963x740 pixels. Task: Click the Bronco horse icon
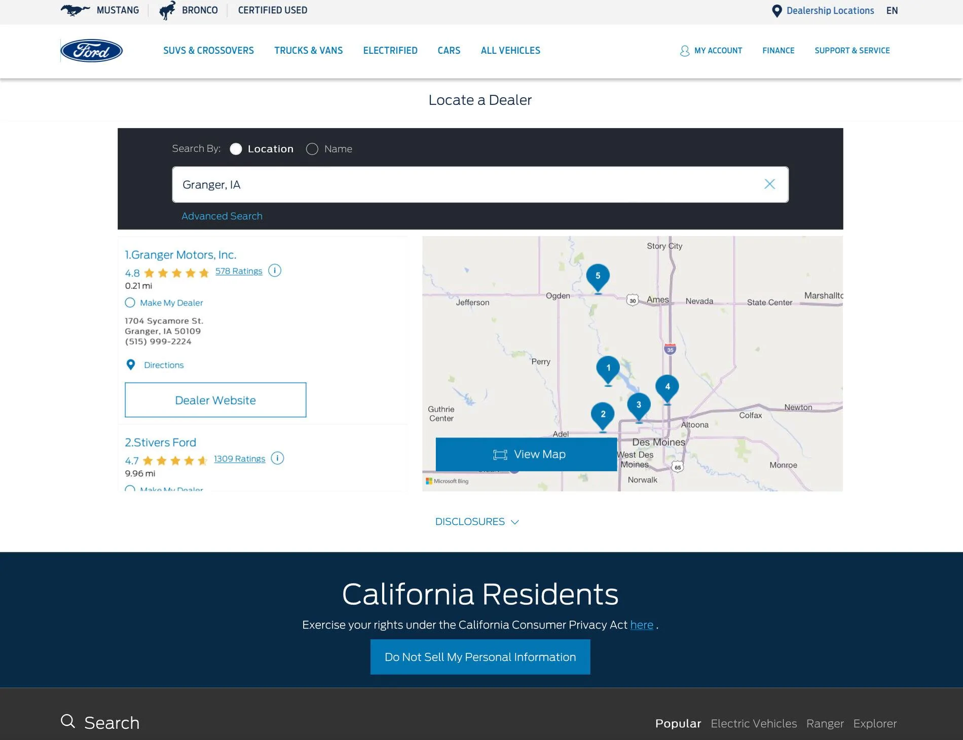(167, 10)
